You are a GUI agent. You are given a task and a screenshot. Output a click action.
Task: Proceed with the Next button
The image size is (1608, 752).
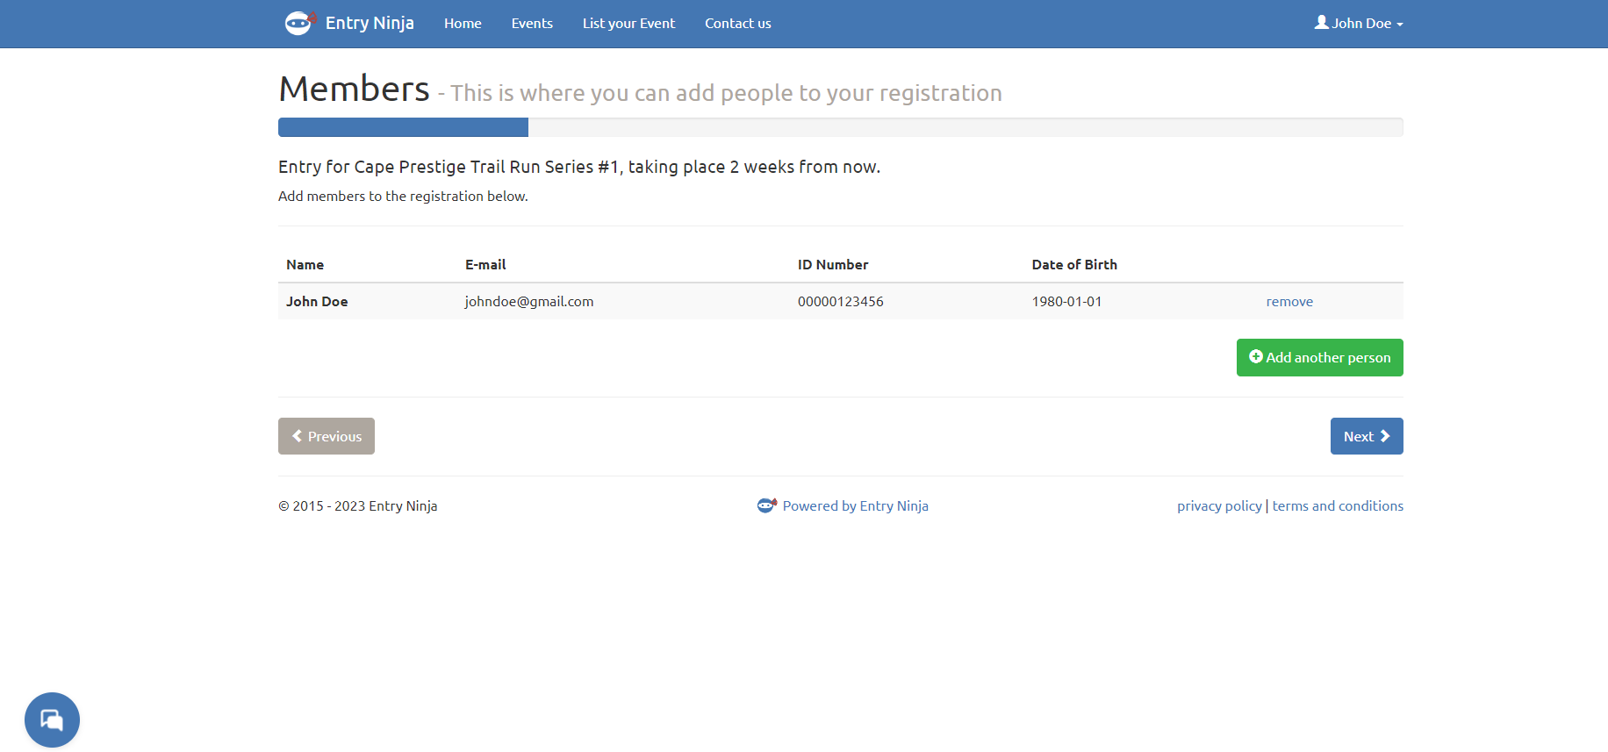(1366, 436)
